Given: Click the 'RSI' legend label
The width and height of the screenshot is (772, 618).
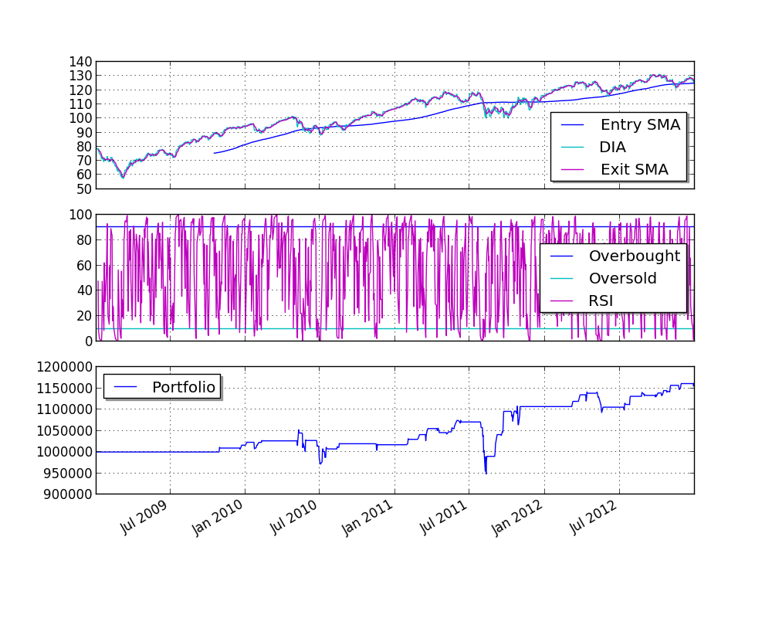Looking at the screenshot, I should click(601, 301).
